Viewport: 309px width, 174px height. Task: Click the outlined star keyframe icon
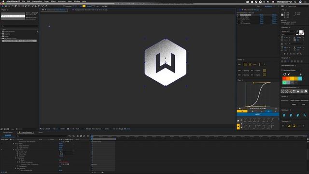point(302,91)
